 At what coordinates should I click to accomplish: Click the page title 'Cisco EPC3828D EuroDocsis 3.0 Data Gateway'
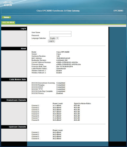(x=58, y=11)
